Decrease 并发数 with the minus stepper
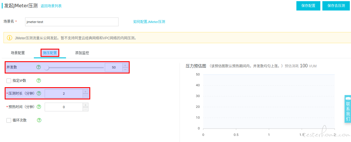Screen dimensions: 351x142 (x=125, y=69)
